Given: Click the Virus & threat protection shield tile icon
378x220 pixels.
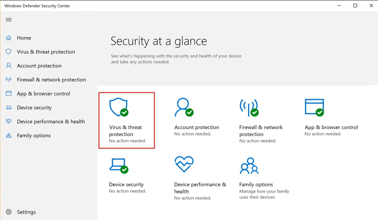Looking at the screenshot, I should click(x=118, y=108).
